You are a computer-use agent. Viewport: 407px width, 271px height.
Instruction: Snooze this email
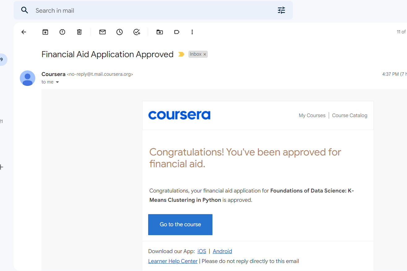[x=119, y=32]
